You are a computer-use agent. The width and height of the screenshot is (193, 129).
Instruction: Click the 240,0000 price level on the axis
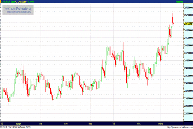[x=188, y=60]
